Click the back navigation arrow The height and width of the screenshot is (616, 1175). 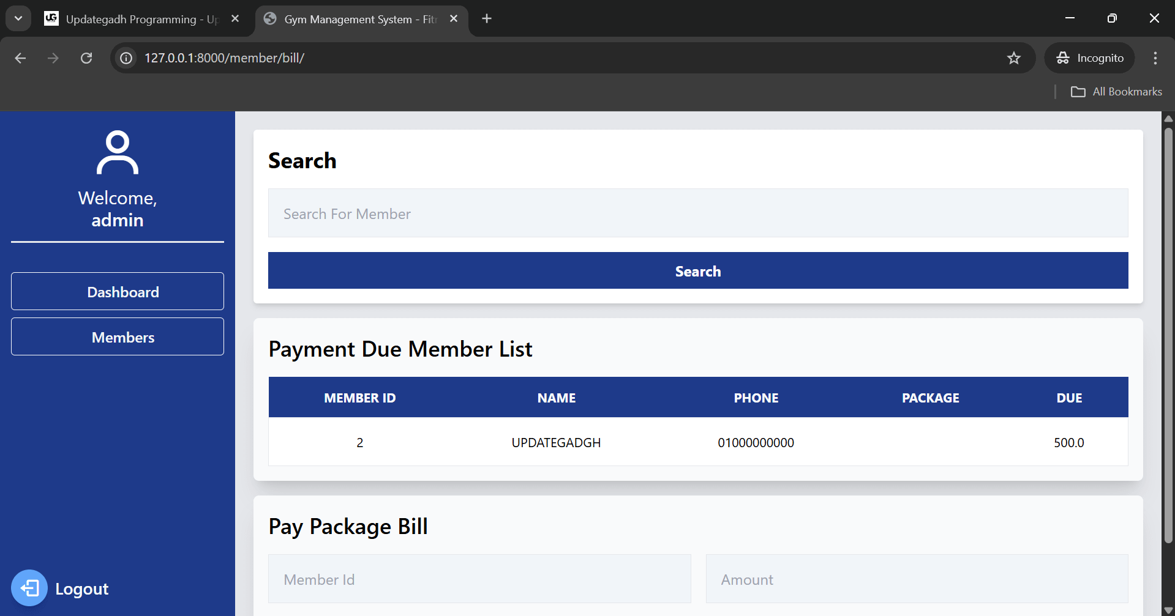pyautogui.click(x=20, y=58)
